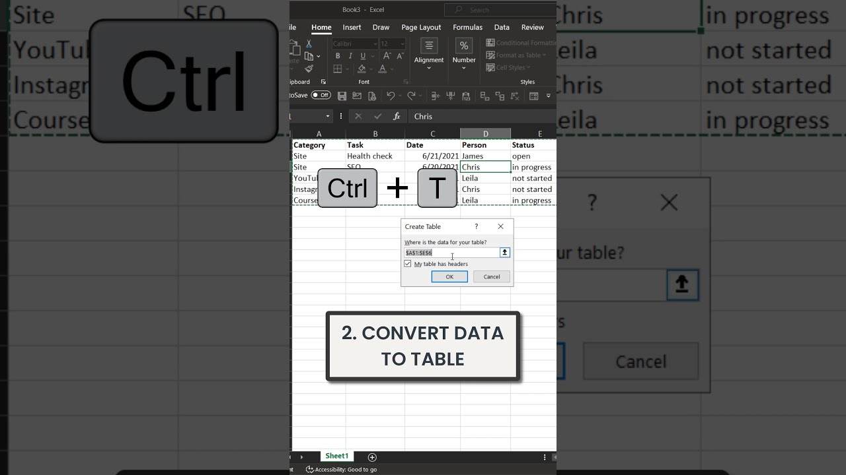Switch to the Formulas tab

(467, 27)
